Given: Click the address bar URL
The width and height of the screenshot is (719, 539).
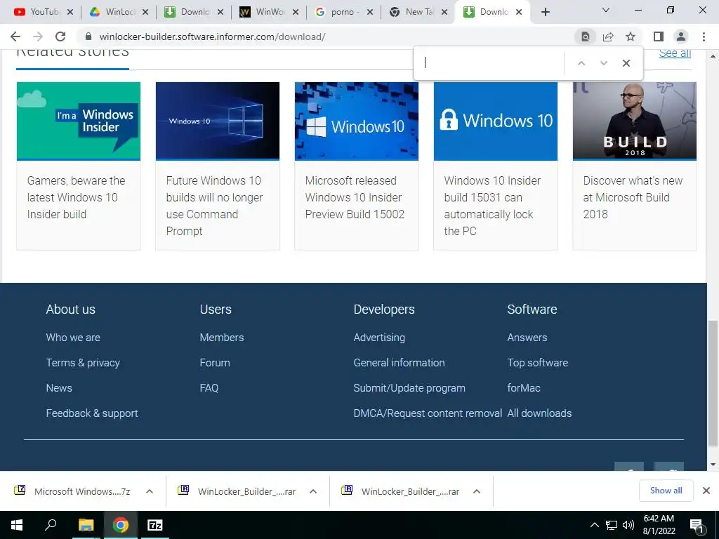Looking at the screenshot, I should pyautogui.click(x=212, y=36).
